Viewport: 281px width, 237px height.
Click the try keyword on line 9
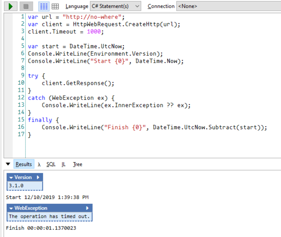coord(33,76)
